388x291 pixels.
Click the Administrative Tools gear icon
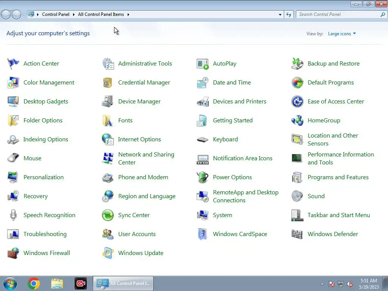(108, 64)
